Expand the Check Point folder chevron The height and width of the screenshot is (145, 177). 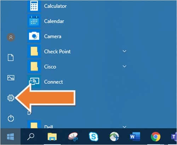pyautogui.click(x=124, y=51)
